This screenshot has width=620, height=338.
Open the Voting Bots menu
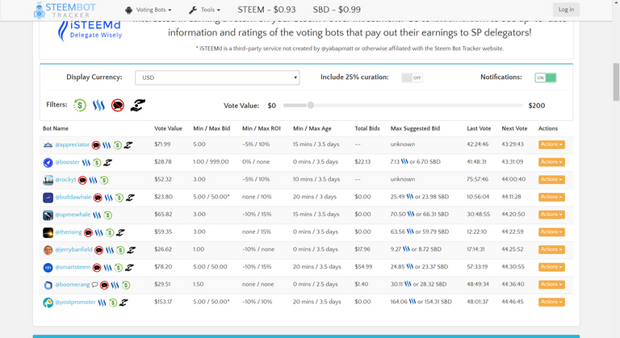tap(149, 10)
